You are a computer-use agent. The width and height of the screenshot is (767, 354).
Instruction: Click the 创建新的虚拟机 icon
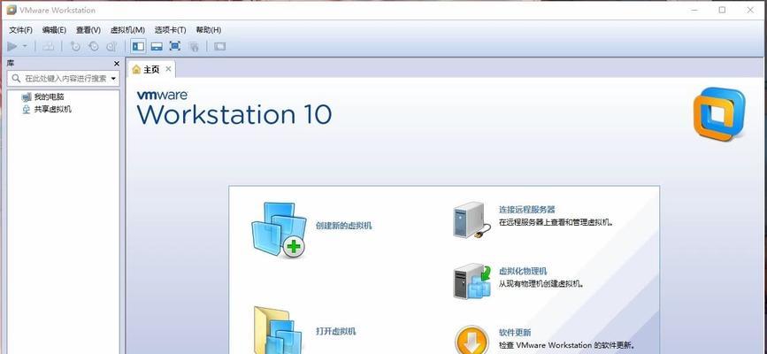(279, 230)
